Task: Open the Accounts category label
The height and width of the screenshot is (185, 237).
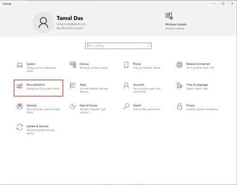Action: (138, 84)
